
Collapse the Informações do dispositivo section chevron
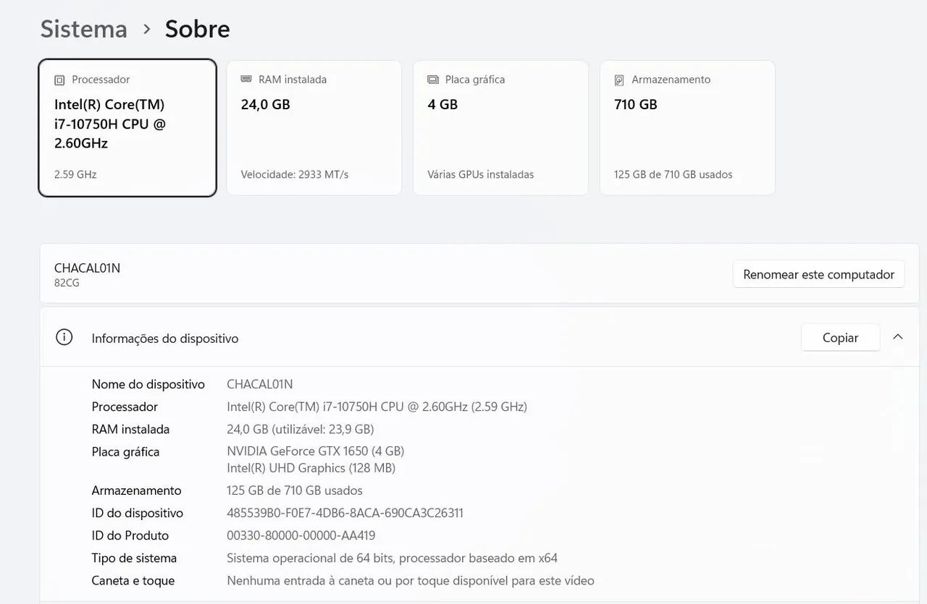[x=898, y=337]
